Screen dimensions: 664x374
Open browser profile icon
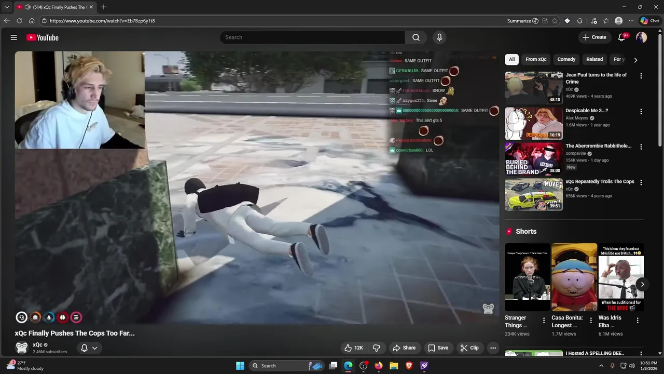pyautogui.click(x=618, y=21)
